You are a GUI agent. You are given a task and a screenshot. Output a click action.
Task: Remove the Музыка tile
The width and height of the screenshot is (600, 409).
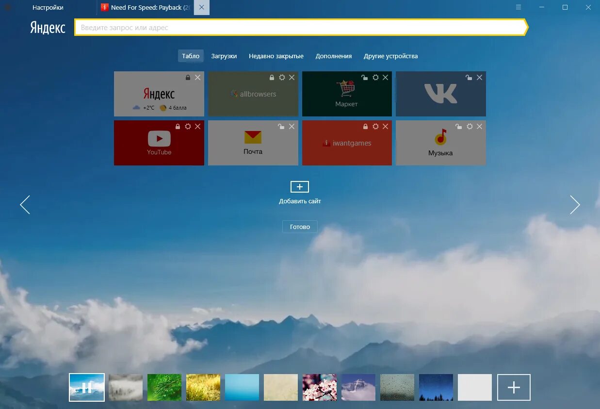[x=479, y=126]
